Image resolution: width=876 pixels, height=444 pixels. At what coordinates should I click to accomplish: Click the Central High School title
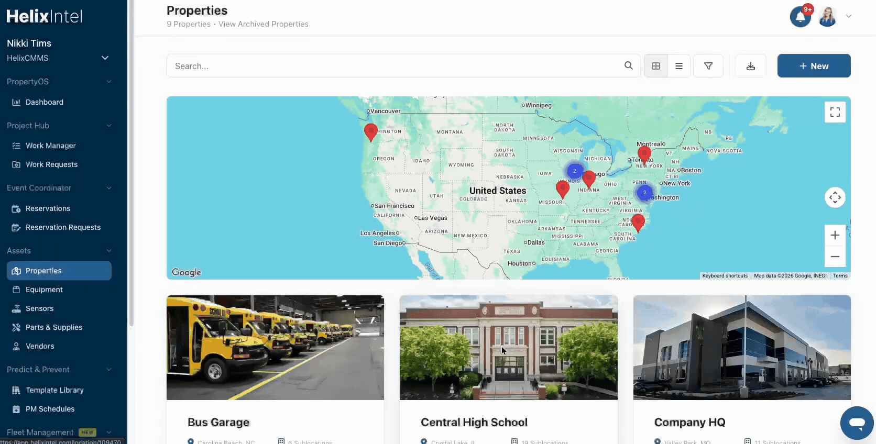pos(474,422)
